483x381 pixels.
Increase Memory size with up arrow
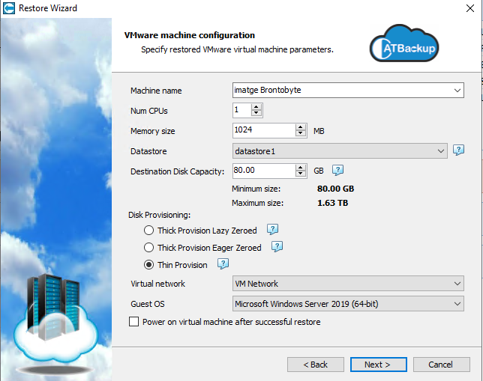pos(300,127)
